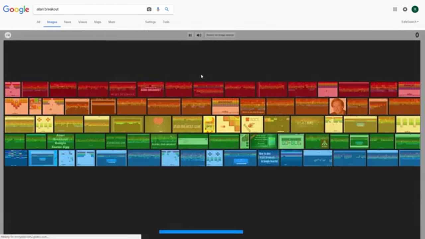Viewport: 425px width, 239px height.
Task: Expand the More search menu
Action: (x=112, y=22)
